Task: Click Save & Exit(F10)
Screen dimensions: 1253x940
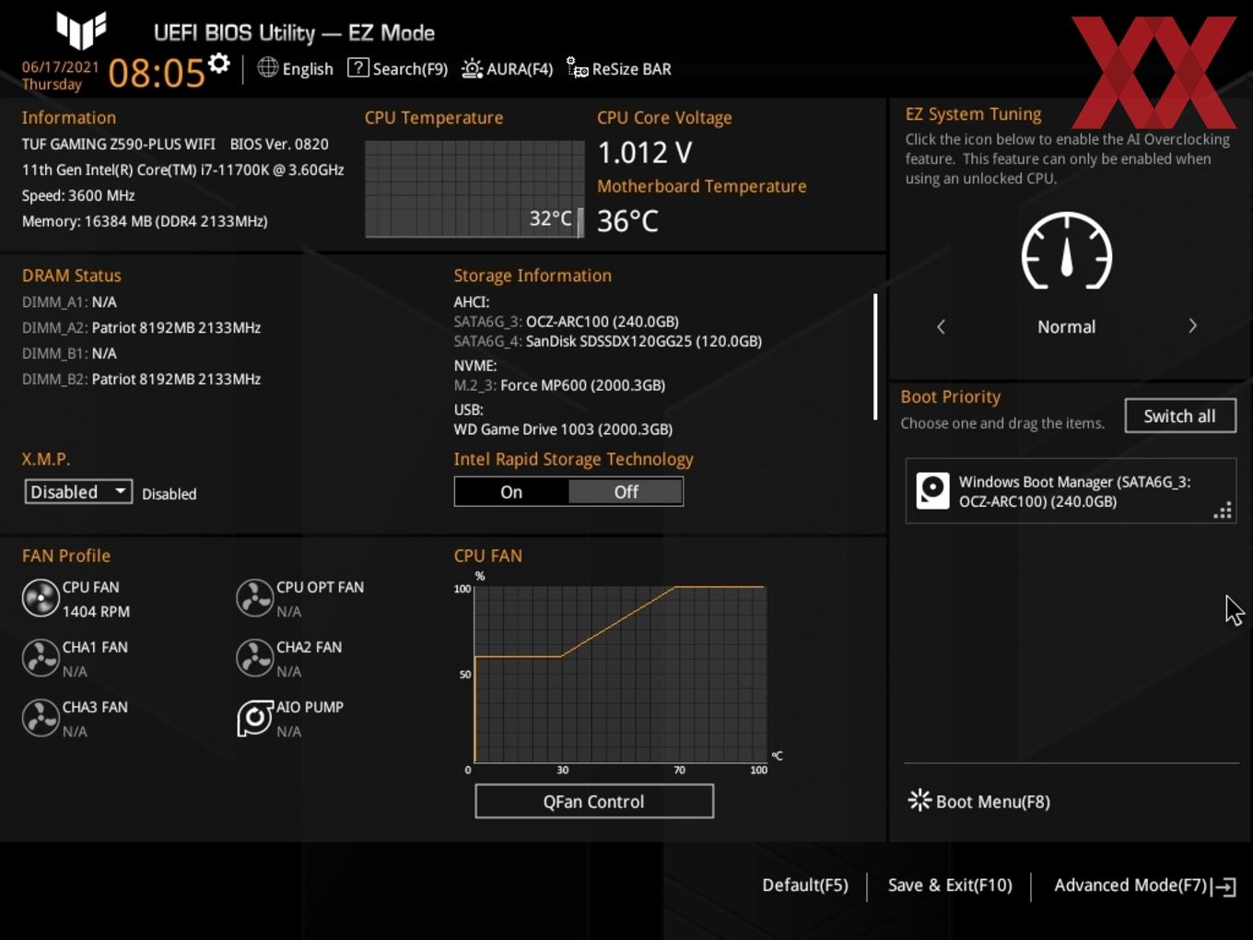Action: [x=950, y=885]
